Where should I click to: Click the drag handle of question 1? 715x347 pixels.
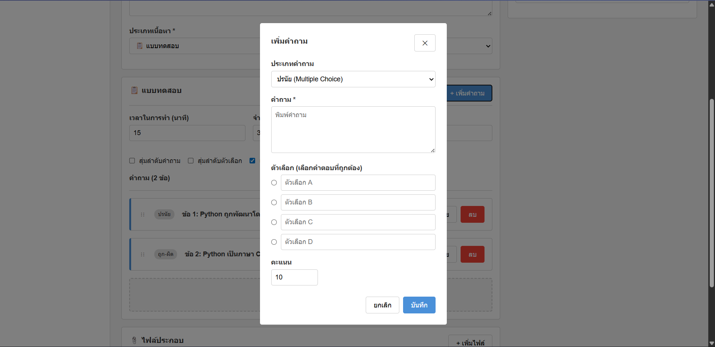143,215
